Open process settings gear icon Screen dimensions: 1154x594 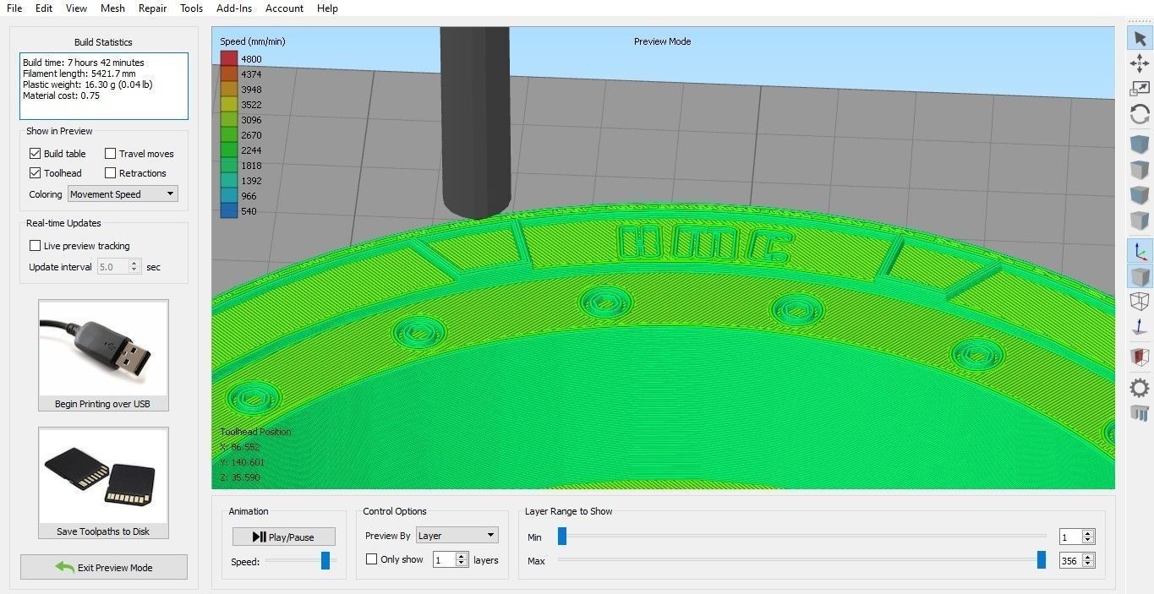1140,388
